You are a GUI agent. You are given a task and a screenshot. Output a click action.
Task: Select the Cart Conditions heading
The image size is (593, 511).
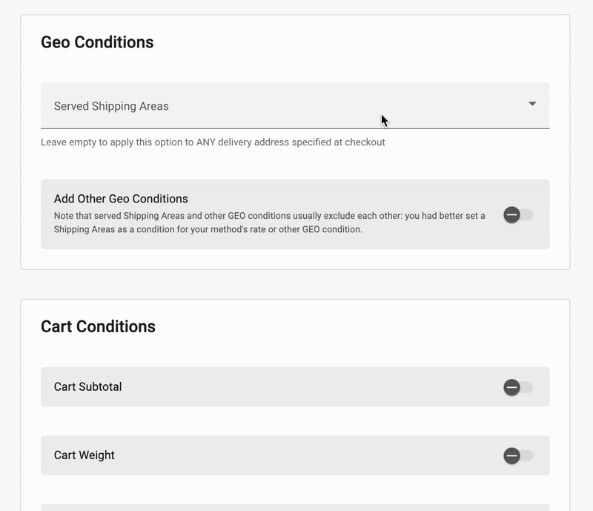pyautogui.click(x=98, y=326)
